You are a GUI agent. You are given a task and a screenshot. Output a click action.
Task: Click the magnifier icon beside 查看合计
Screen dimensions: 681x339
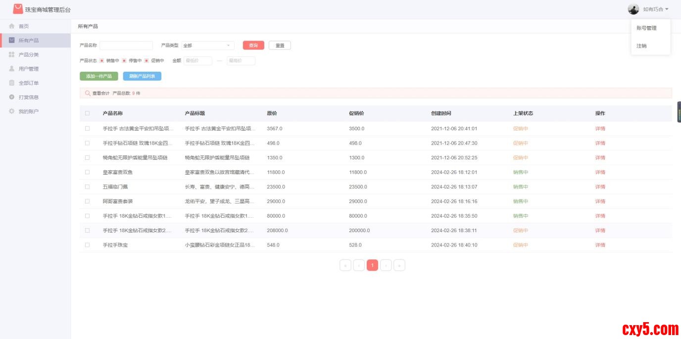[x=88, y=93]
